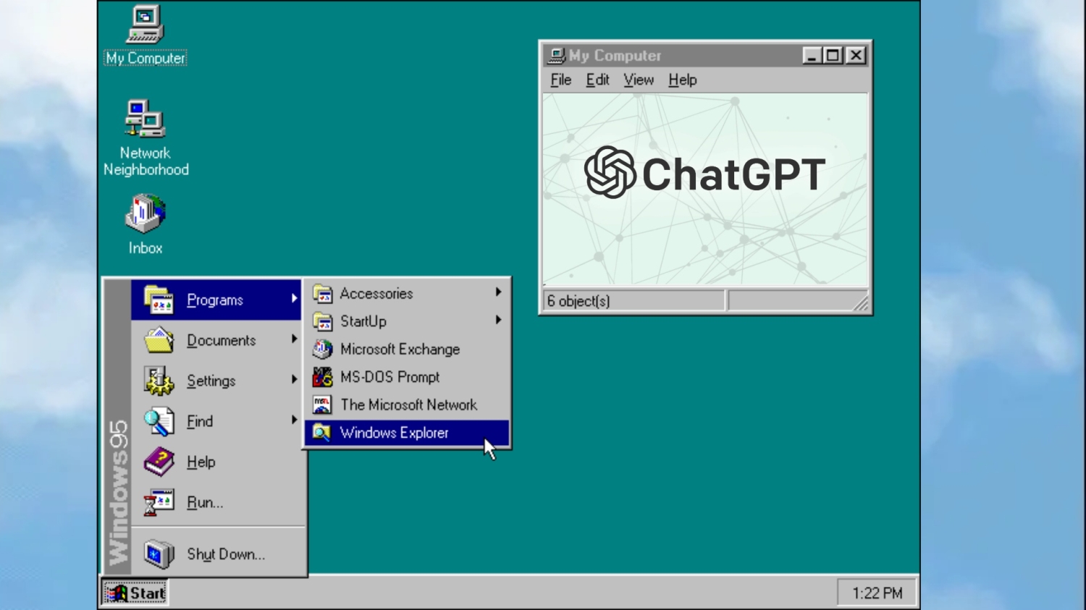Screen dimensions: 1086x610
Task: Click the Run icon in Start menu
Action: [x=159, y=502]
